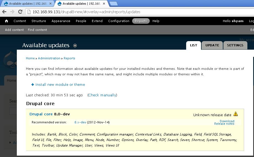The image size is (254, 157).
Task: Switch to the SETTINGS tab
Action: click(x=235, y=45)
